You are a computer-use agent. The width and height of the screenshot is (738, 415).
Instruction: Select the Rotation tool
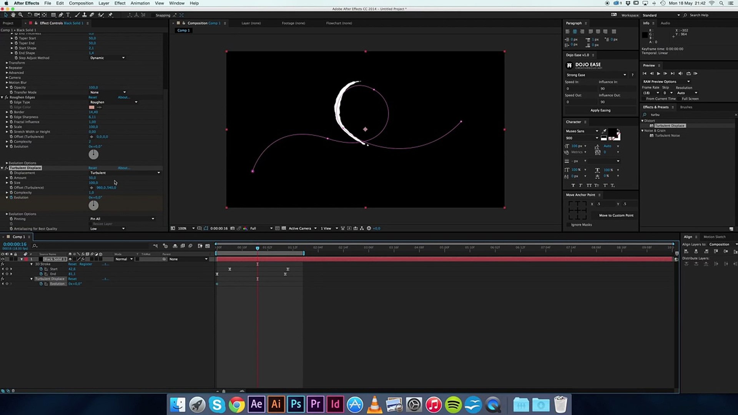(x=29, y=15)
